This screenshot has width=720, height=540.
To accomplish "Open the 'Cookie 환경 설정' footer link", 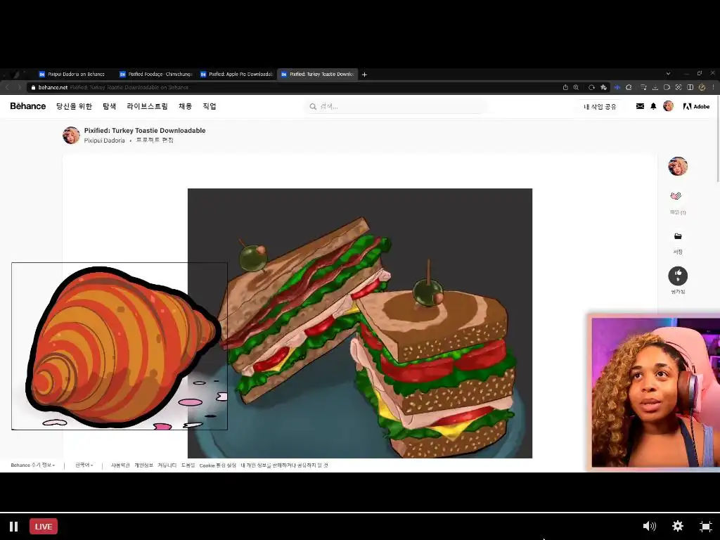I will tap(218, 465).
